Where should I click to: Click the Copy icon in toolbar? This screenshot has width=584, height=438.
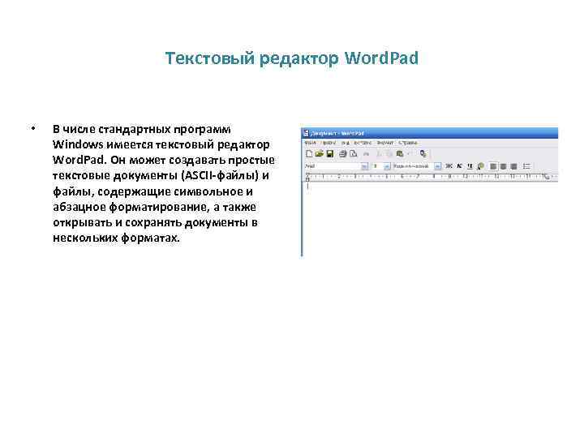pos(389,153)
